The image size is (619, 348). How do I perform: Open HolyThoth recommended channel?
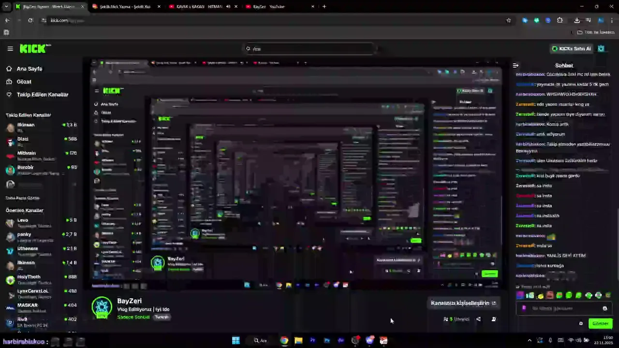point(41,279)
